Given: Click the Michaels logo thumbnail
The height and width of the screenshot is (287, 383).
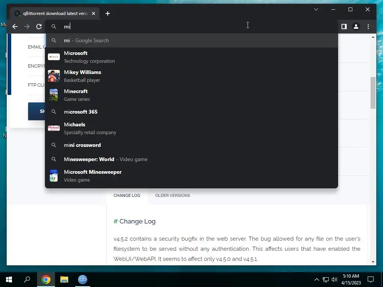Looking at the screenshot, I should point(54,128).
